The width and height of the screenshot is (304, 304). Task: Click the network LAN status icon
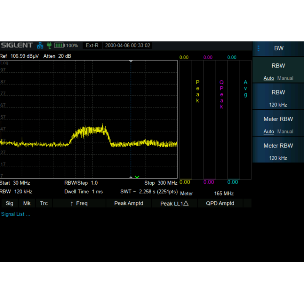click(40, 46)
